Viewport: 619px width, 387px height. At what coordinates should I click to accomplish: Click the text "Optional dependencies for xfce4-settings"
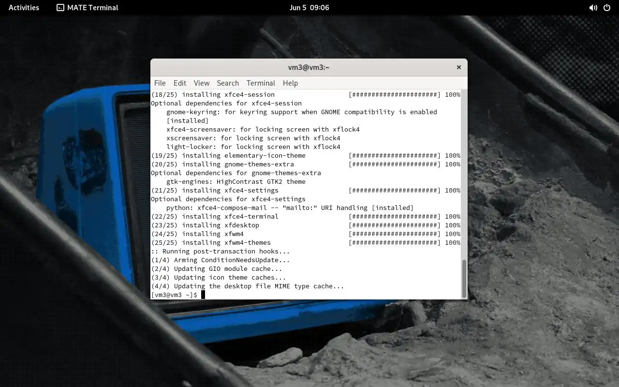click(228, 199)
